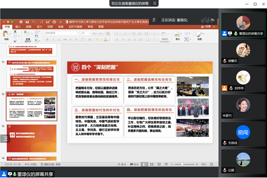The image size is (267, 178).
Task: Click the Reset slide icon
Action: pos(36,36)
